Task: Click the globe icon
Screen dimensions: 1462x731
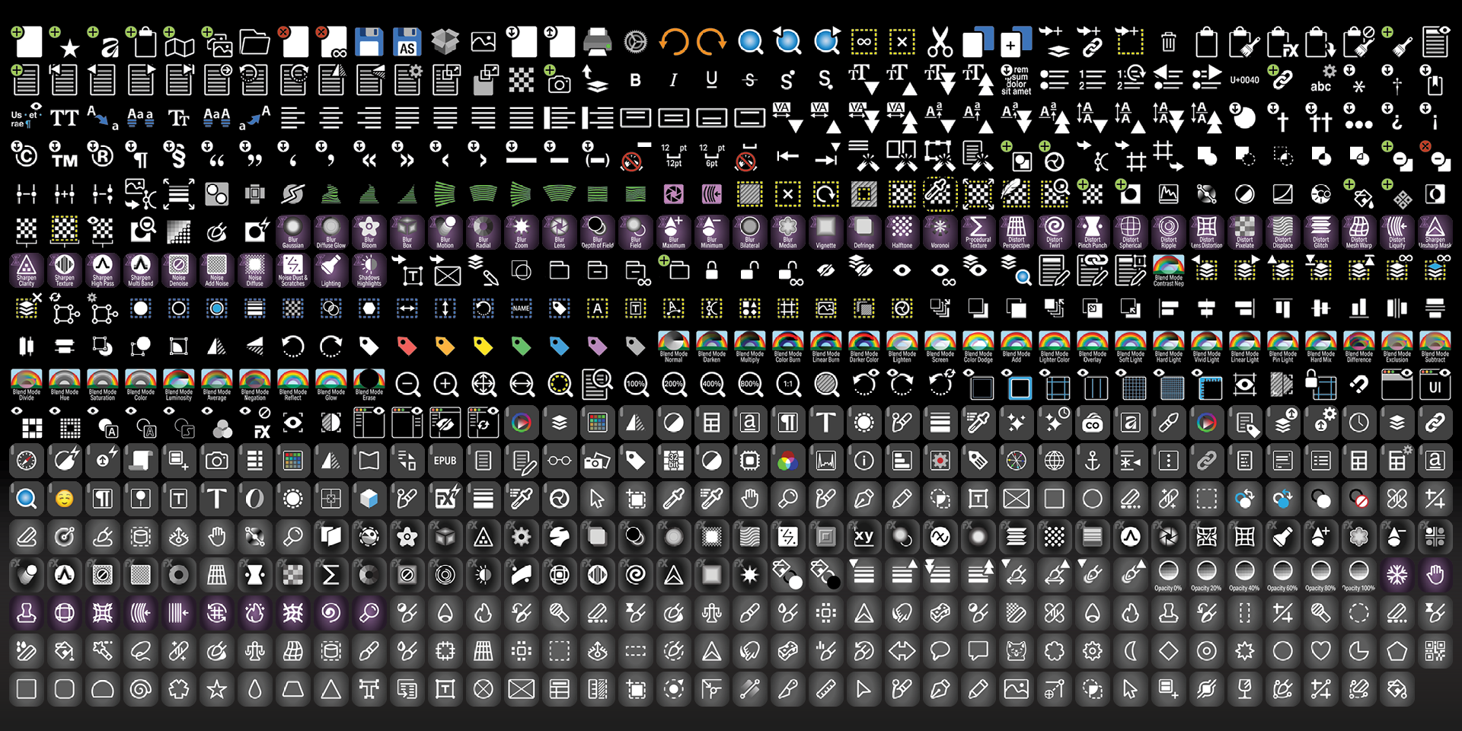Action: [x=1055, y=461]
